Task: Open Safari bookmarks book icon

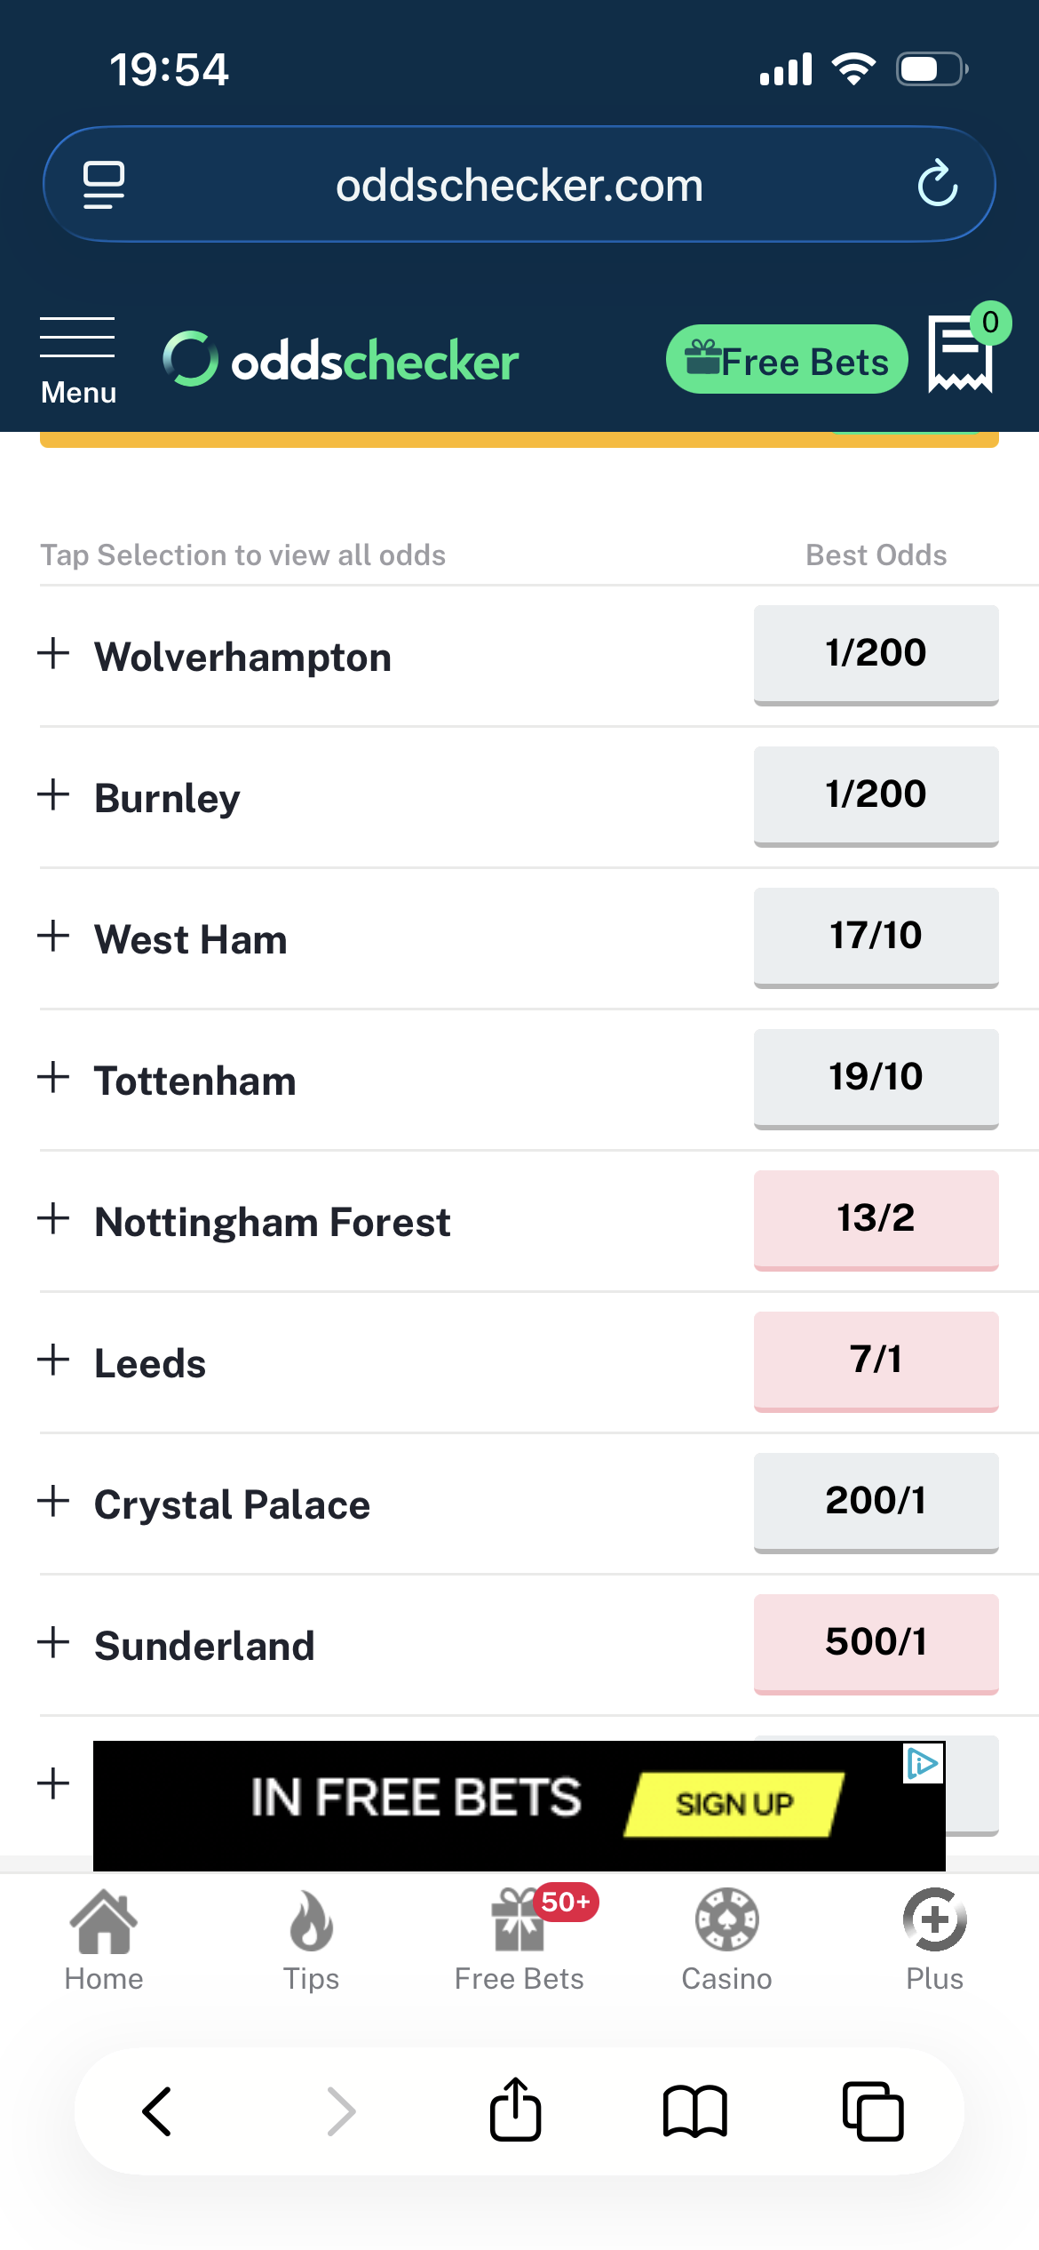Action: pos(694,2110)
